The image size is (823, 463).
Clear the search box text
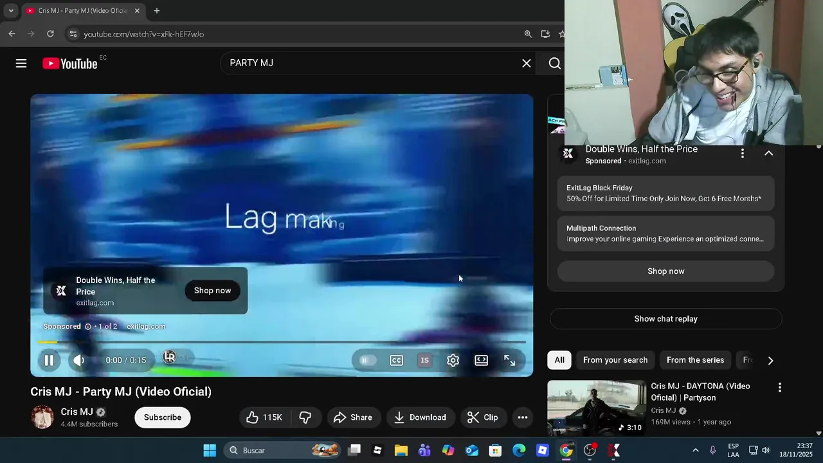[x=527, y=63]
